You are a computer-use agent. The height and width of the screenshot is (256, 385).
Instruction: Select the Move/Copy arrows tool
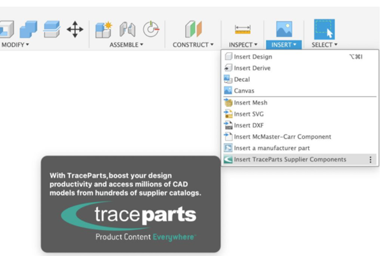tap(75, 30)
